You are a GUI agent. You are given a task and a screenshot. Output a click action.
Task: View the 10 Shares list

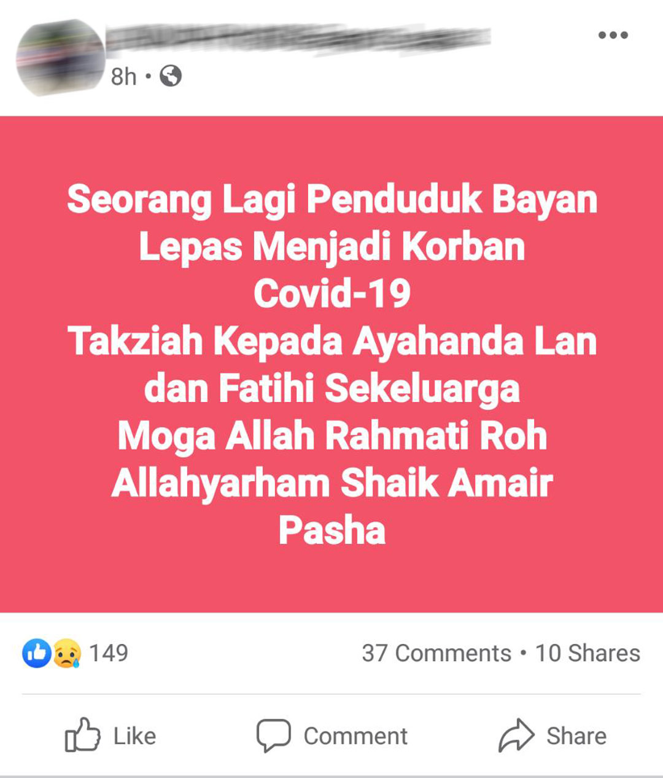587,653
